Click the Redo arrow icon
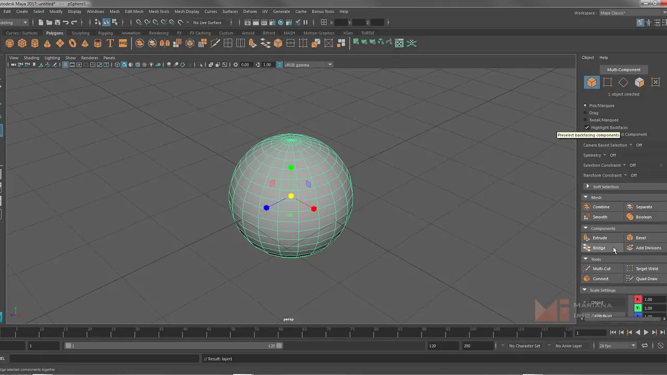This screenshot has height=375, width=667. point(74,22)
